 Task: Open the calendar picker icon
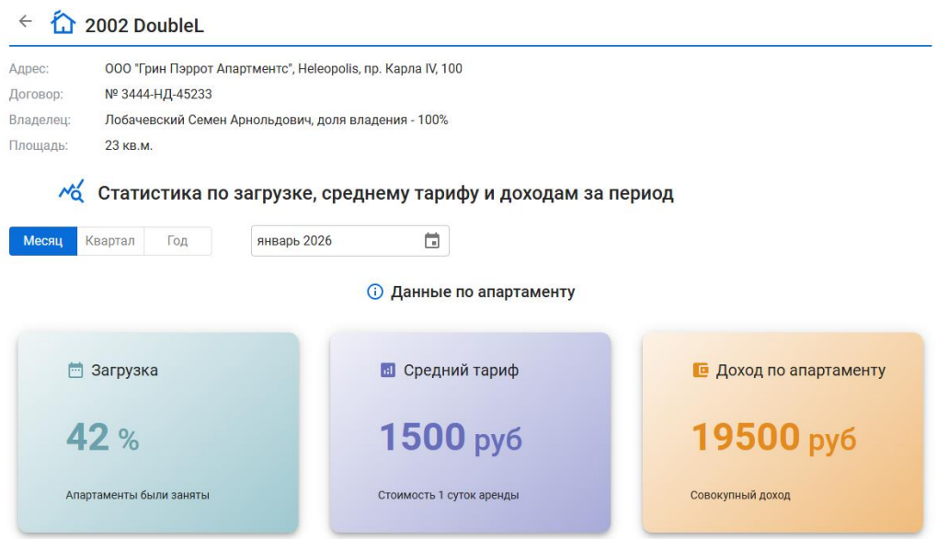(x=431, y=241)
